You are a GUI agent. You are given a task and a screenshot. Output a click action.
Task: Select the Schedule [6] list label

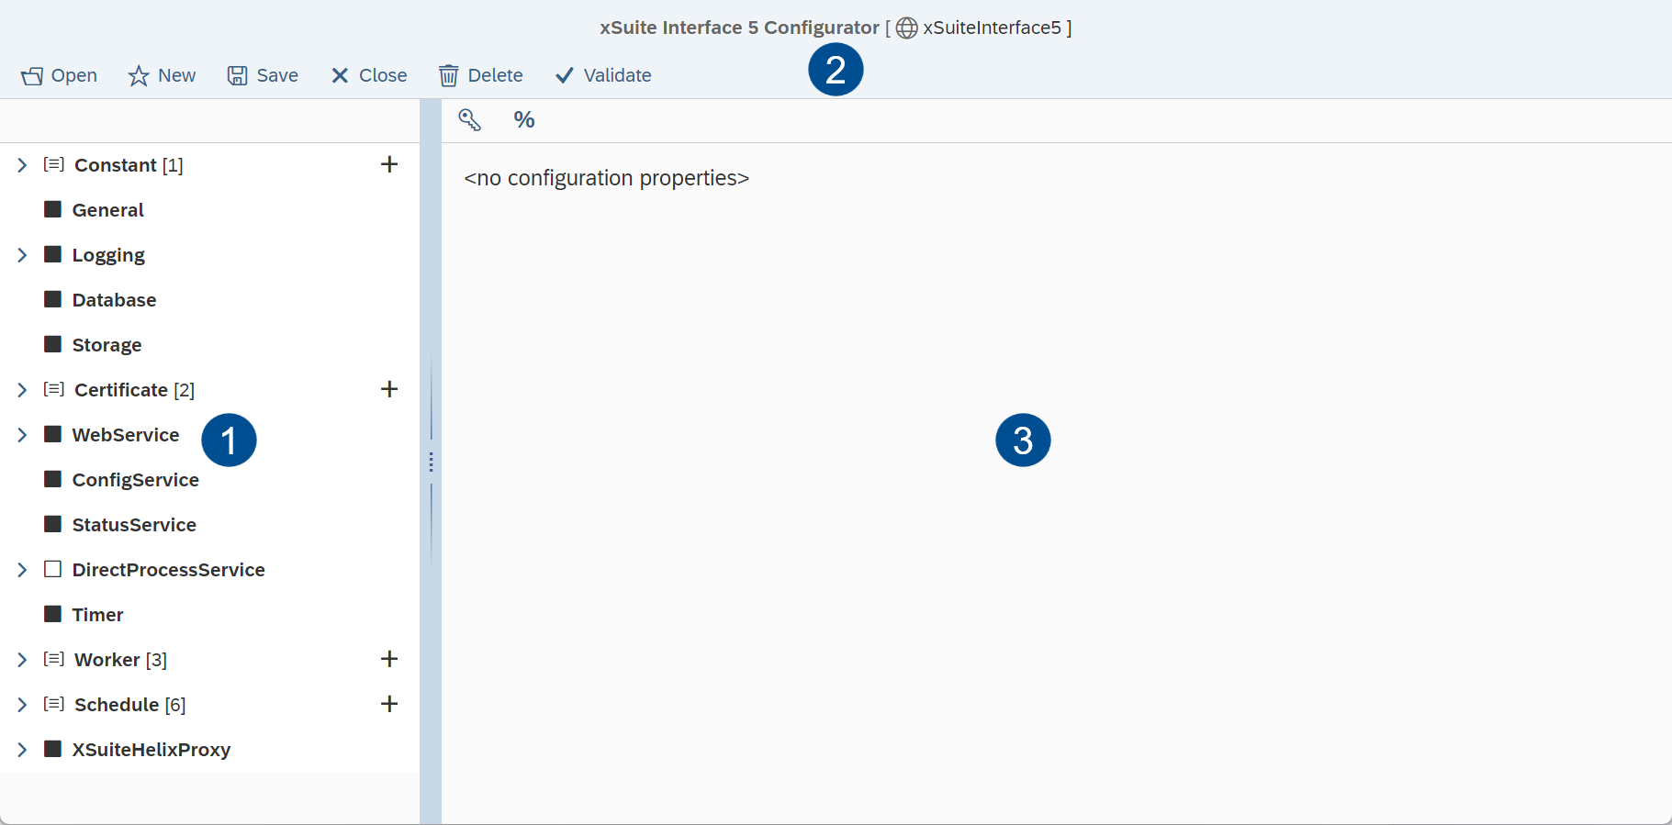(x=129, y=705)
